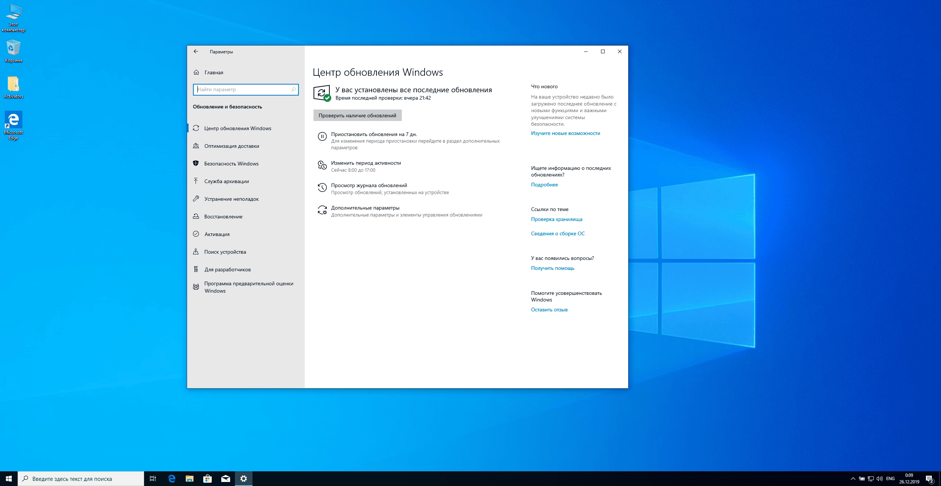Click the Windows Start button
941x486 pixels.
click(9, 479)
